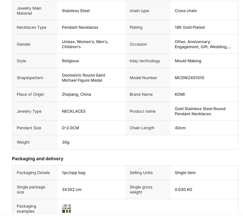The width and height of the screenshot is (243, 216).
Task: Select the Gold Stainless Steel Round product name
Action: click(200, 111)
